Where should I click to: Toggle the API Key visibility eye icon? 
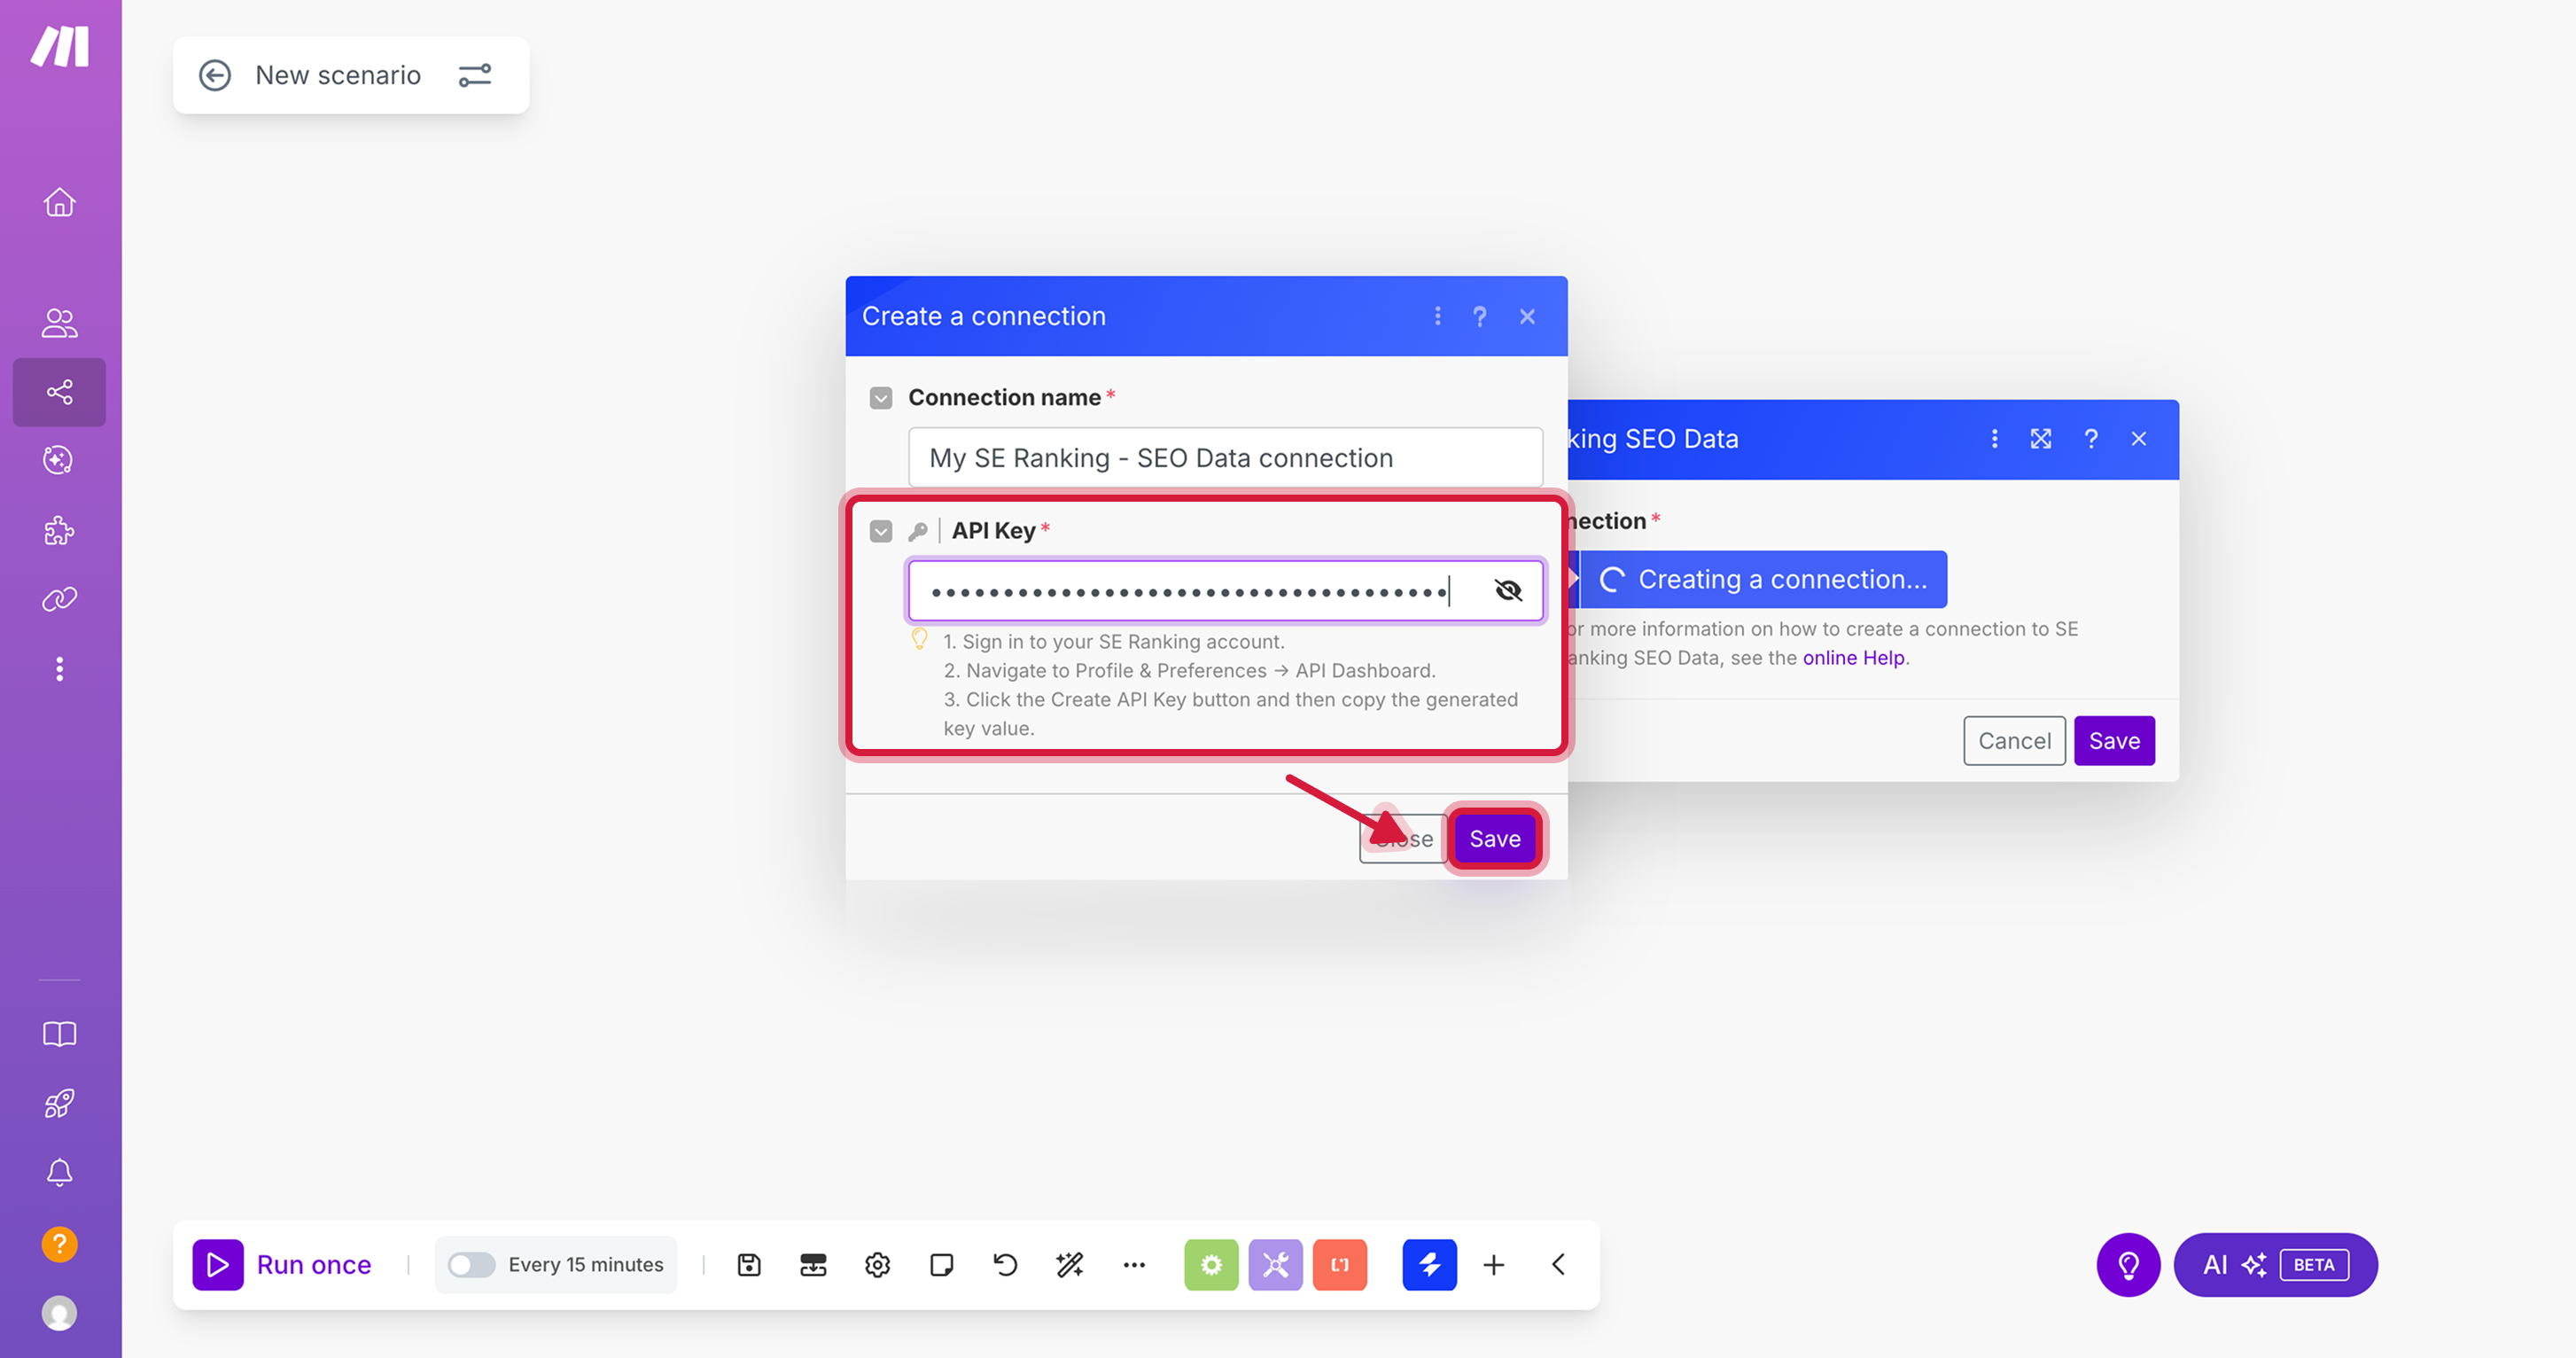point(1508,590)
